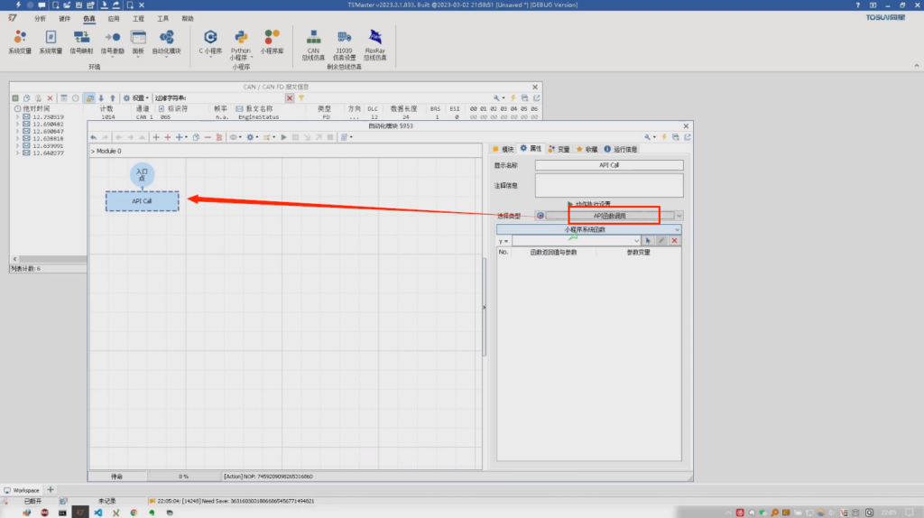Switch to the 运行信息 tab
This screenshot has width=924, height=518.
click(621, 149)
